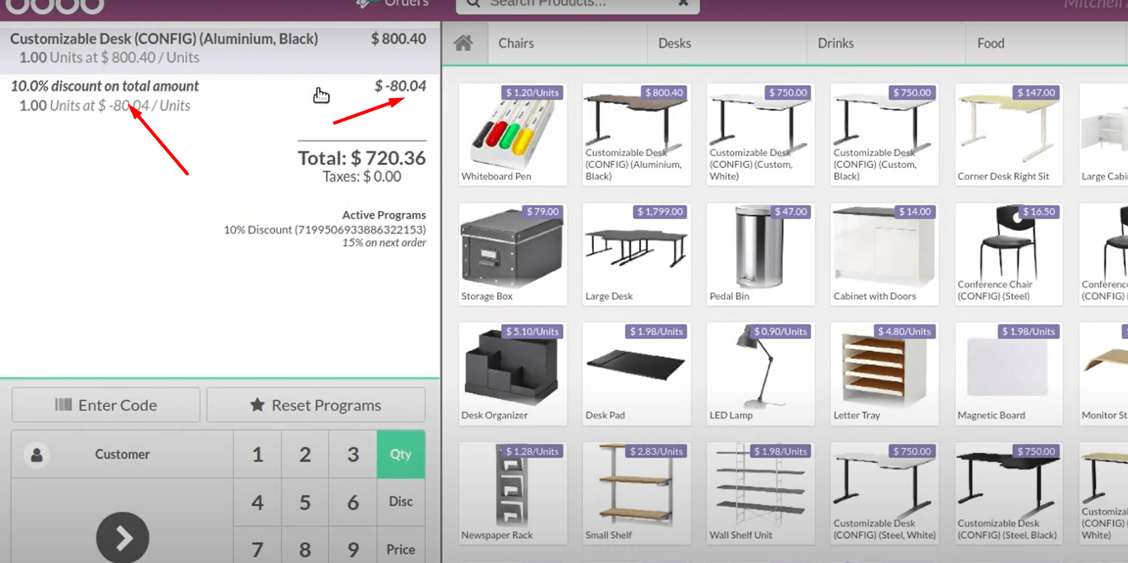
Task: Tap numpad key 8
Action: [x=305, y=549]
